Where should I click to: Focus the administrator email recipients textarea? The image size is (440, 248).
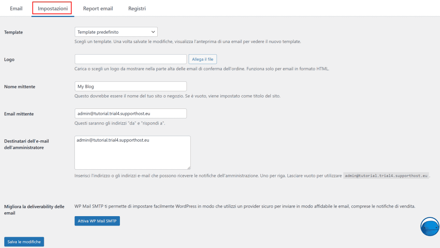[x=132, y=151]
